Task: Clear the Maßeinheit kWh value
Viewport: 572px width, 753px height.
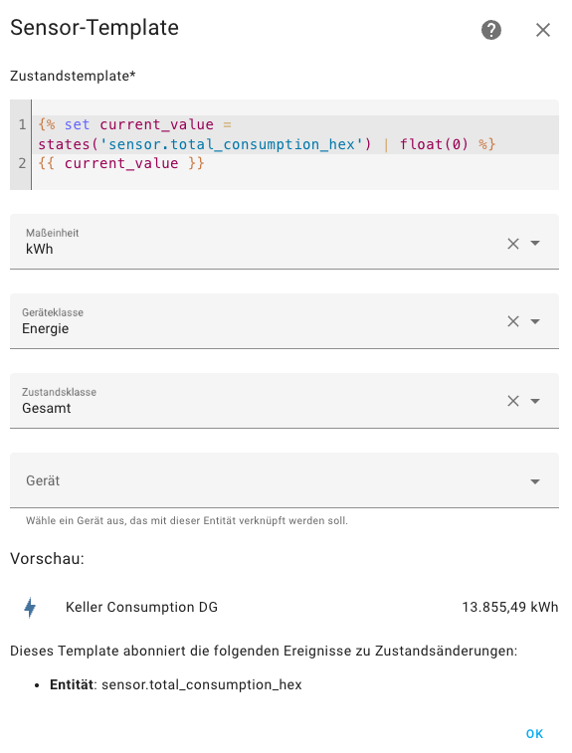Action: click(x=513, y=244)
